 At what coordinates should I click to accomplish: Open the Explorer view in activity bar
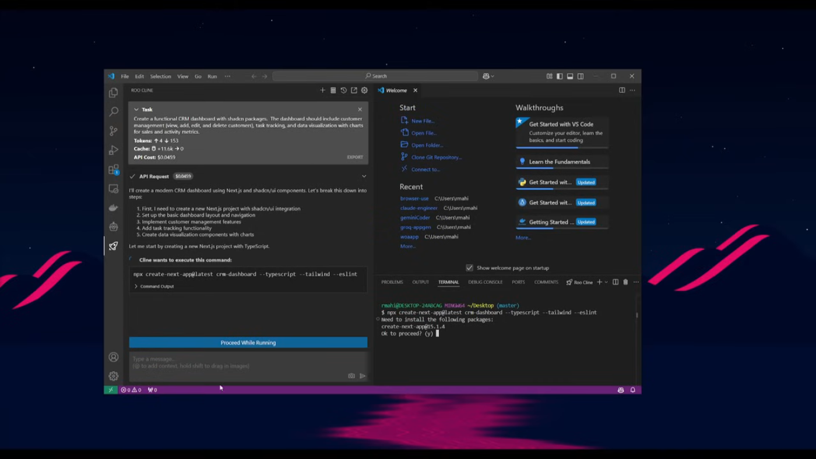(x=114, y=93)
